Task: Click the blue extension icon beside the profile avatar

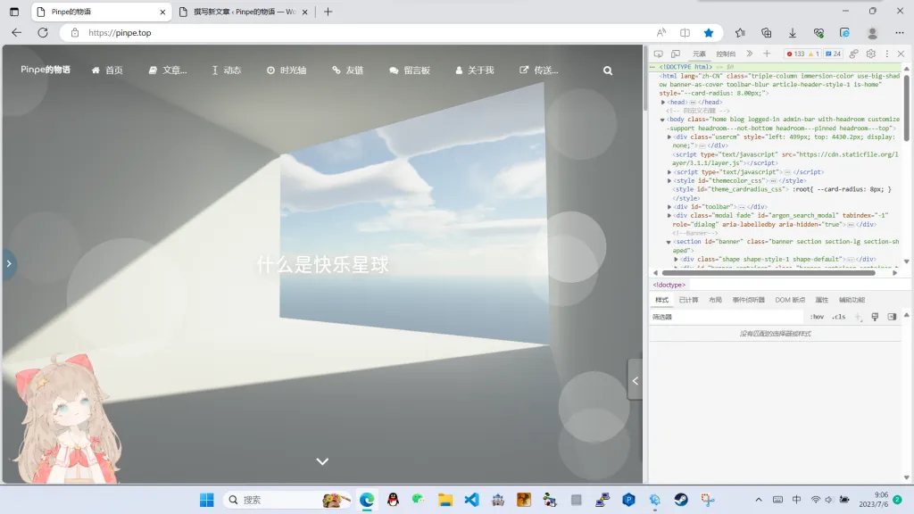Action: point(844,33)
